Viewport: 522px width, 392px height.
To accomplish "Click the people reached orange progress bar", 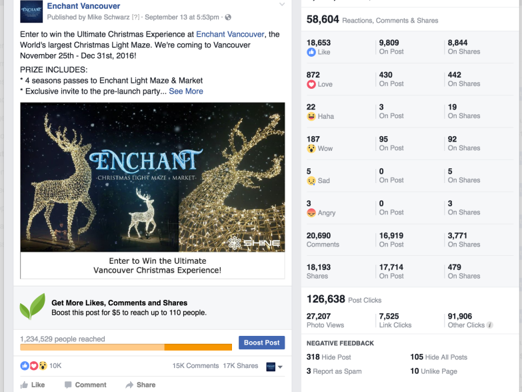I will (x=126, y=347).
